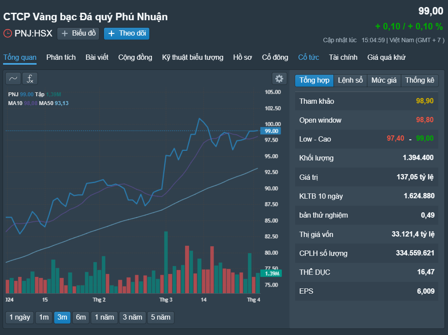Open the Cộng đồng tab
Image resolution: width=448 pixels, height=335 pixels.
135,57
